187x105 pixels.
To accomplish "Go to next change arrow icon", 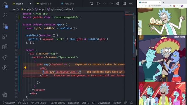I will [111, 3].
